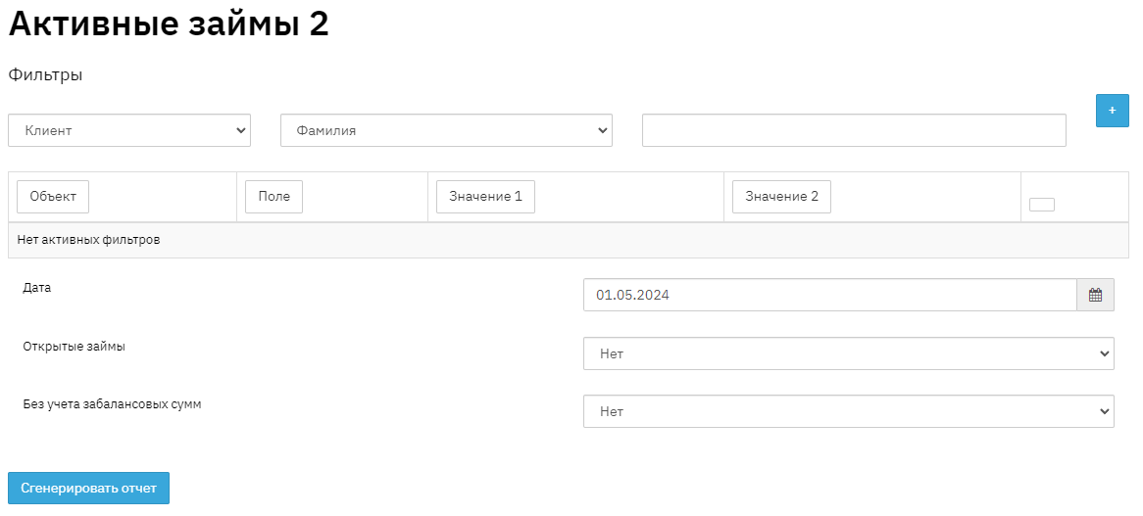Open the Клиент object dropdown

129,130
